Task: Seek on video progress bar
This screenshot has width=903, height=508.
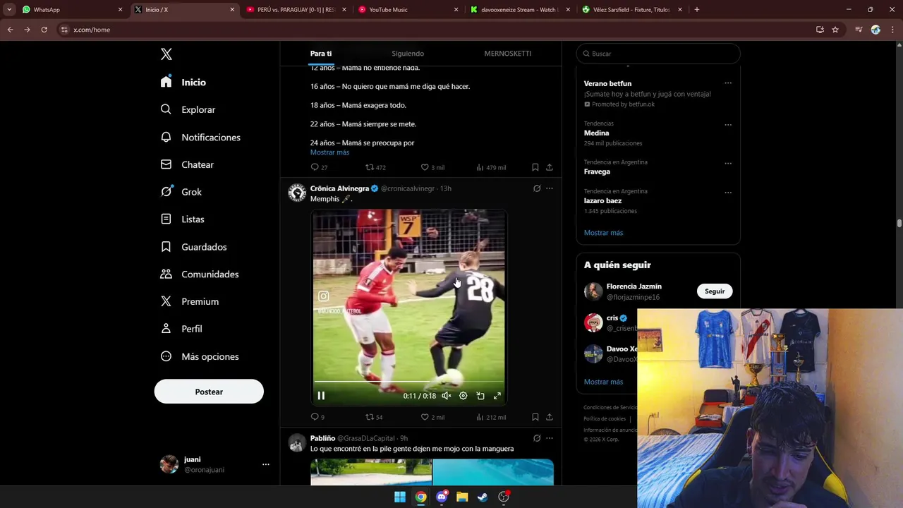Action: click(x=408, y=382)
